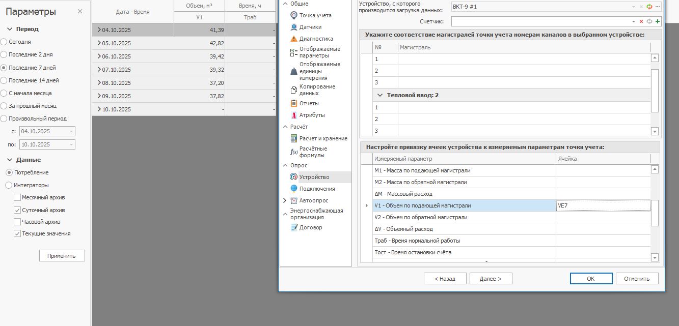Open Отчеты clipboard icon in sidebar
Screen dimensions: 679x326
click(x=294, y=103)
